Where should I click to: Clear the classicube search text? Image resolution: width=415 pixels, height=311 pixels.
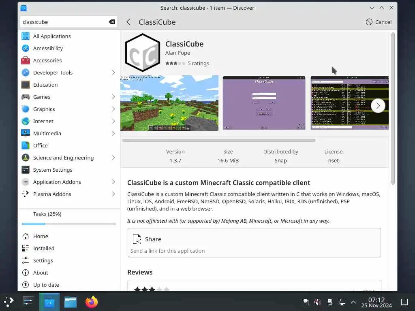pos(112,22)
